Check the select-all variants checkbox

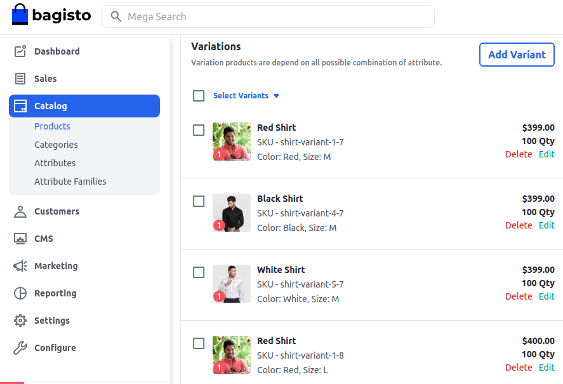coord(199,96)
